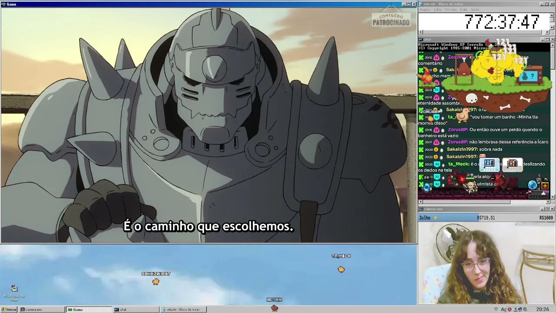Screen dimensions: 556x313
Task: Click the chat window's horizontal scroll-right arrow
Action: coord(548,202)
